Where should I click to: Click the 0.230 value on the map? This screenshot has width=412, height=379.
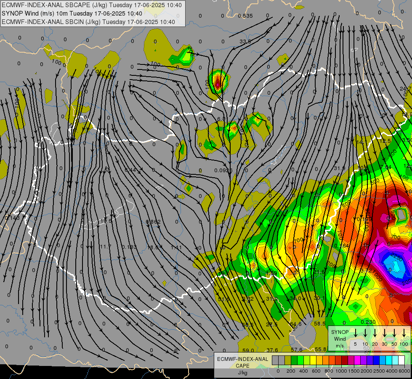(x=368, y=322)
